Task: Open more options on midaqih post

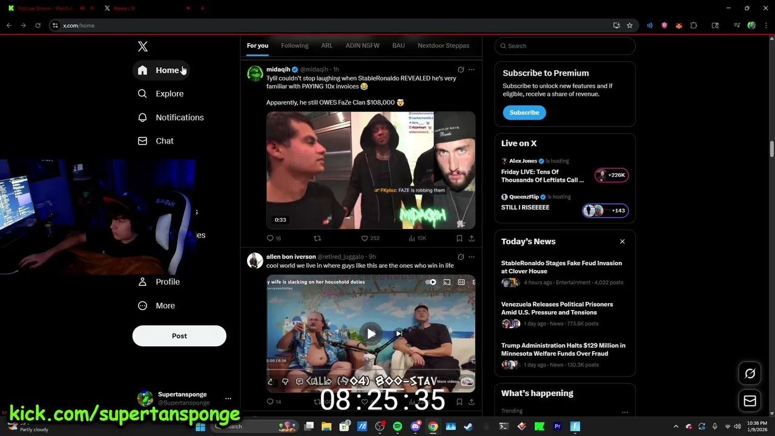Action: pyautogui.click(x=472, y=70)
